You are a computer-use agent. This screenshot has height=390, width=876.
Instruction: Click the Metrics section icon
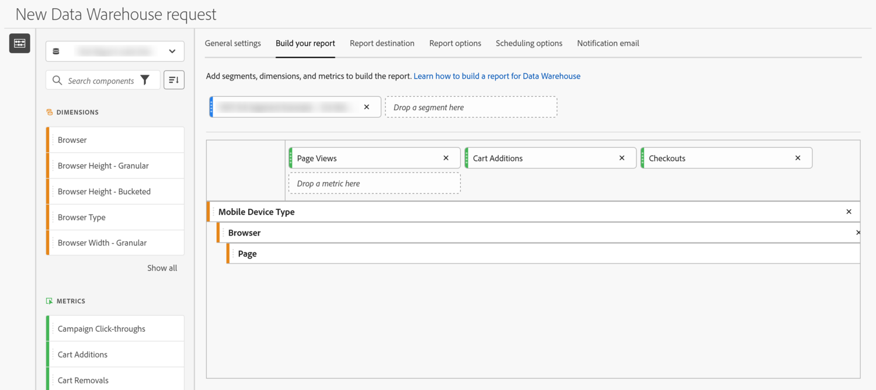(49, 301)
